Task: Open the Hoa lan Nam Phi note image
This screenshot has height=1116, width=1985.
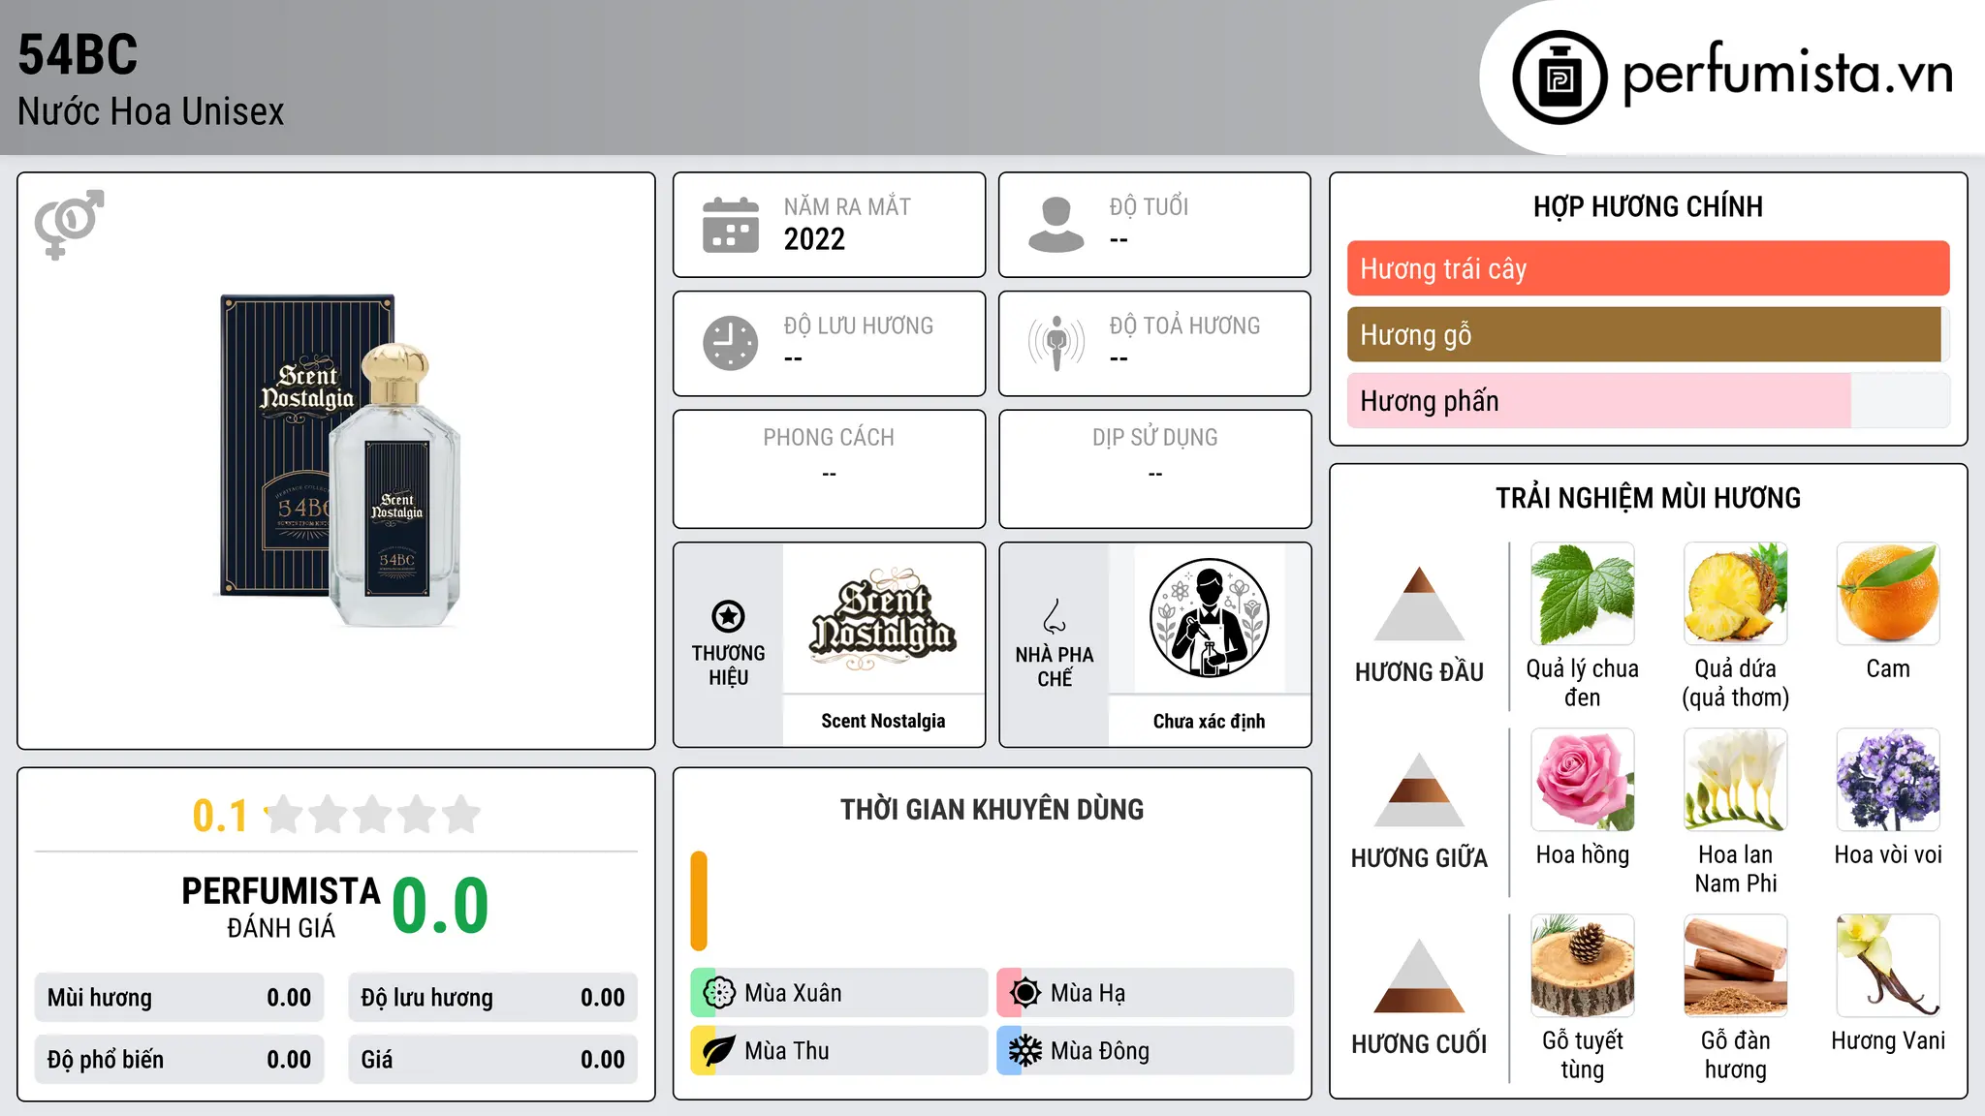Action: click(x=1736, y=780)
